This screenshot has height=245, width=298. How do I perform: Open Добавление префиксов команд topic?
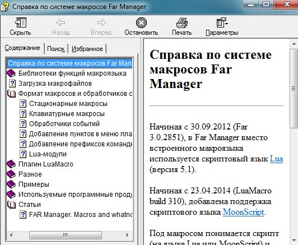81,144
